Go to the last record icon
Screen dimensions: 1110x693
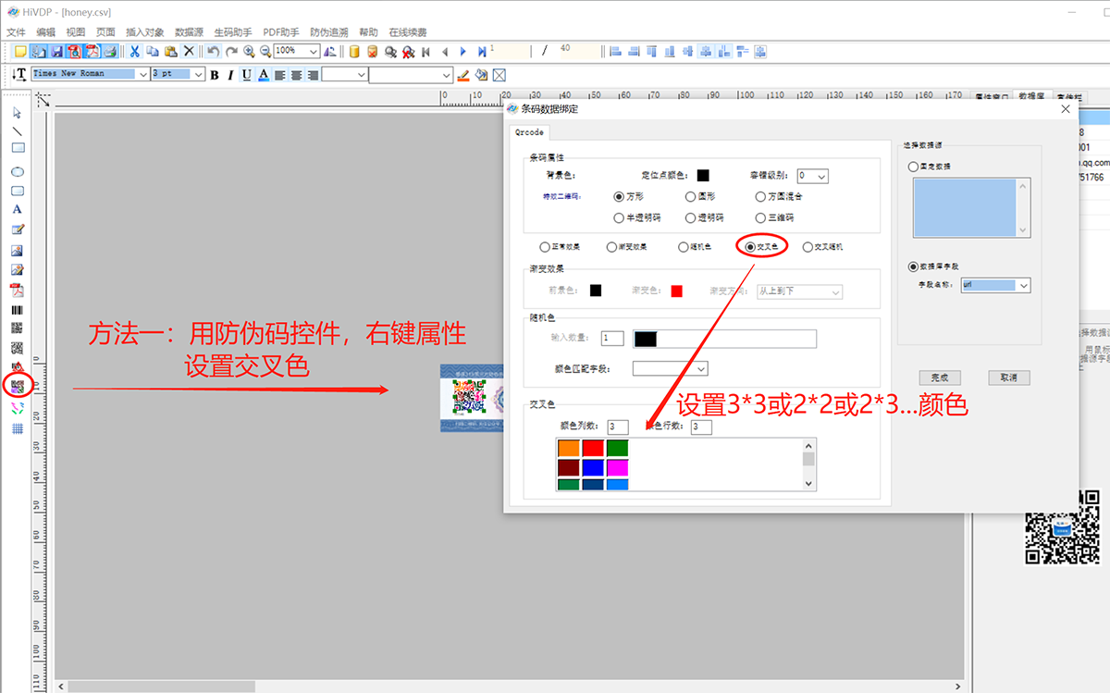[482, 52]
